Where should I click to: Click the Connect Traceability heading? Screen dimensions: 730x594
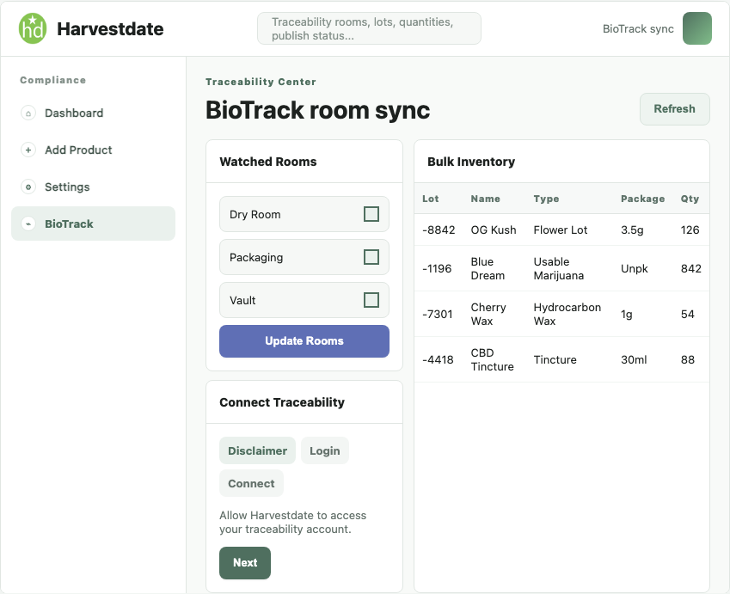pyautogui.click(x=282, y=402)
